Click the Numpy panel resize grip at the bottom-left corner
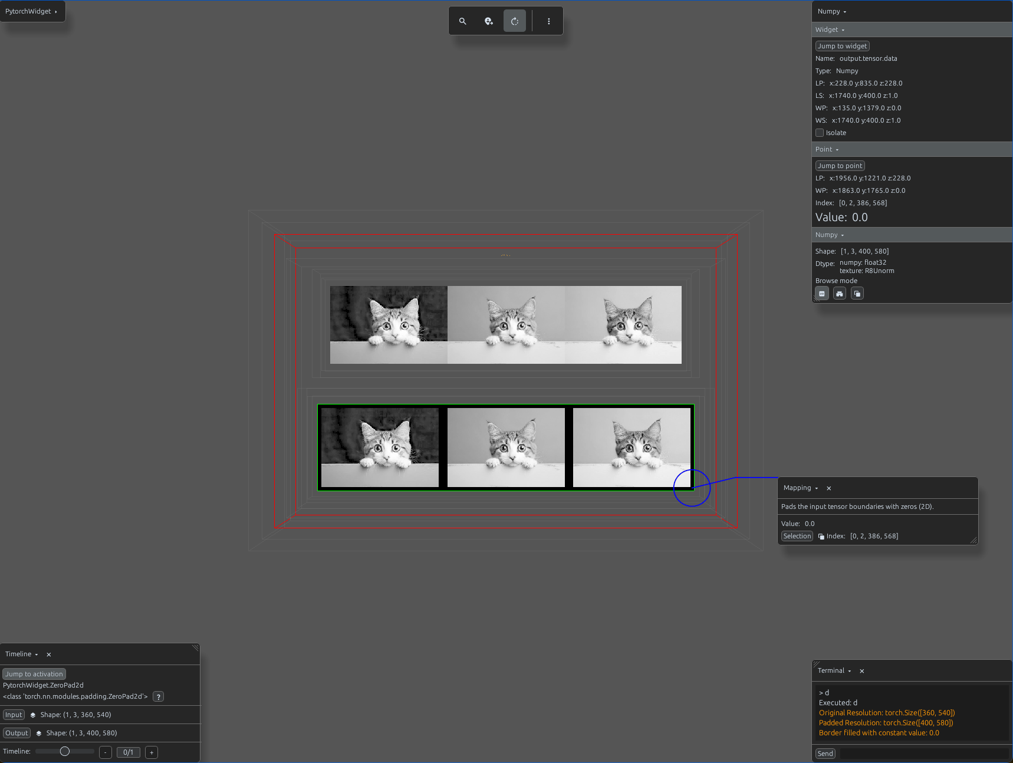Image resolution: width=1013 pixels, height=763 pixels. [816, 300]
